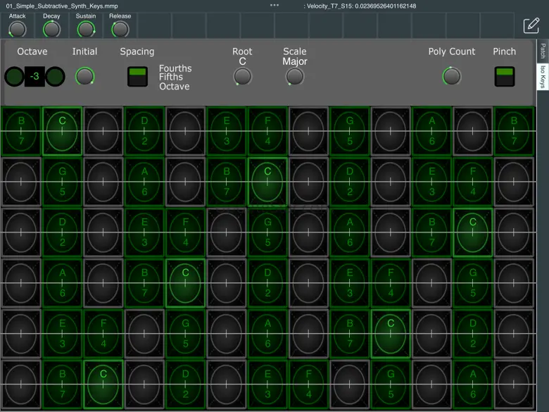Image resolution: width=549 pixels, height=412 pixels.
Task: Play the A 6 key in the fourth row
Action: click(62, 283)
